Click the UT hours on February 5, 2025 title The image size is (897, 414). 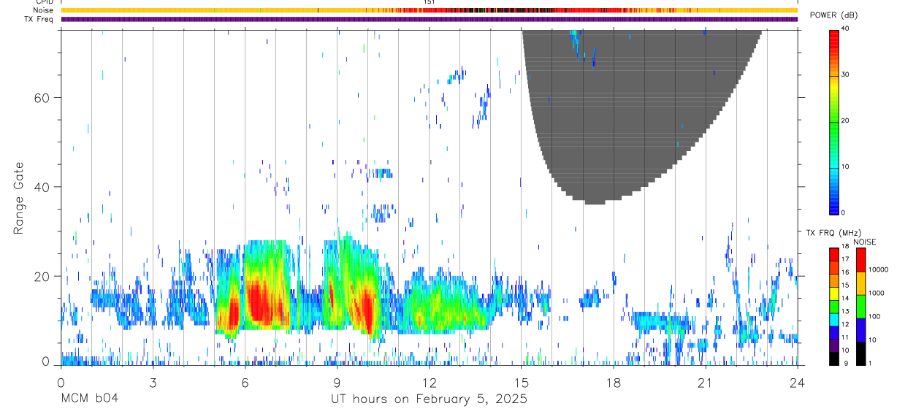(x=430, y=399)
